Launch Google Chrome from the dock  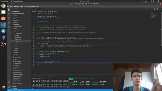pyautogui.click(x=3, y=6)
